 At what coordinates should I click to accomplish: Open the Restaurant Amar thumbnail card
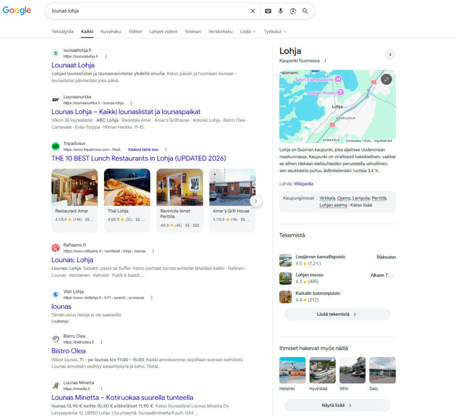74,200
